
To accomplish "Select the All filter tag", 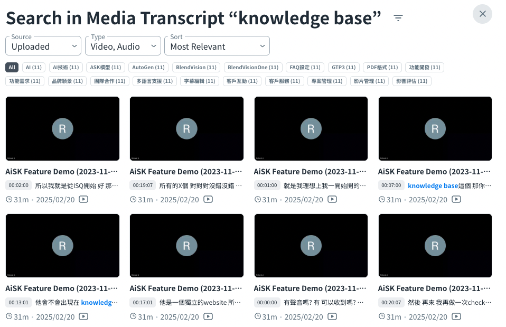I will [12, 67].
